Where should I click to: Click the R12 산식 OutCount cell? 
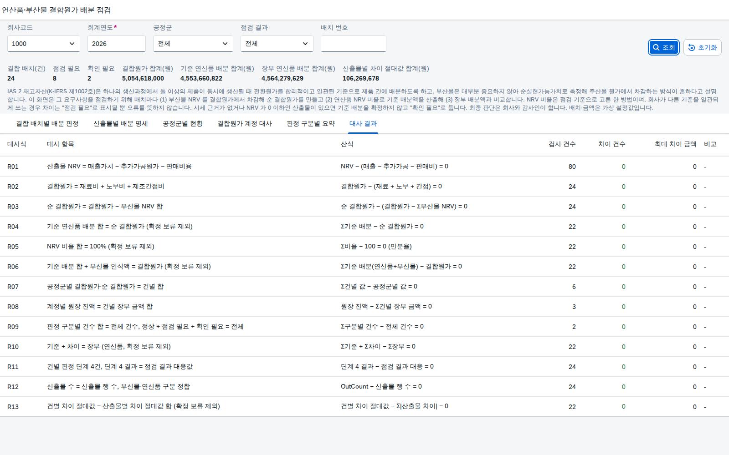pos(381,387)
